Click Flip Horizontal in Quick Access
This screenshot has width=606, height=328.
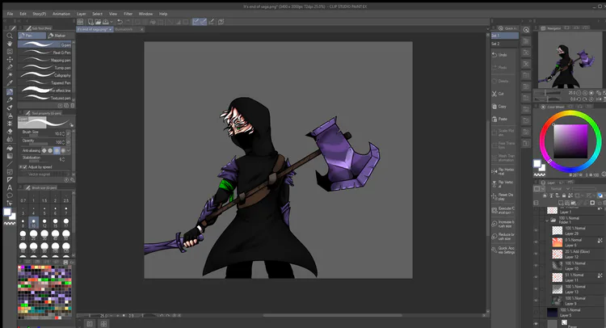pos(504,171)
